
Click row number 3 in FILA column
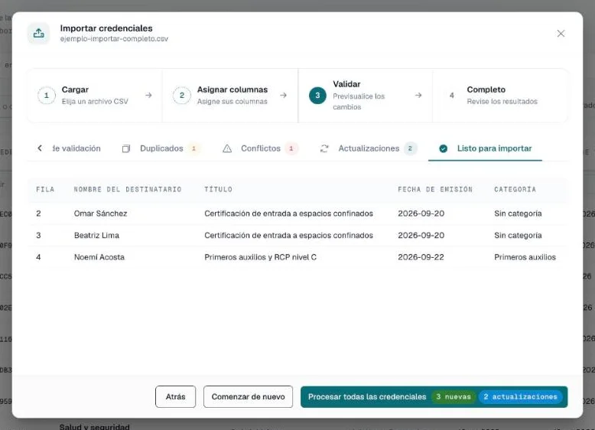38,236
